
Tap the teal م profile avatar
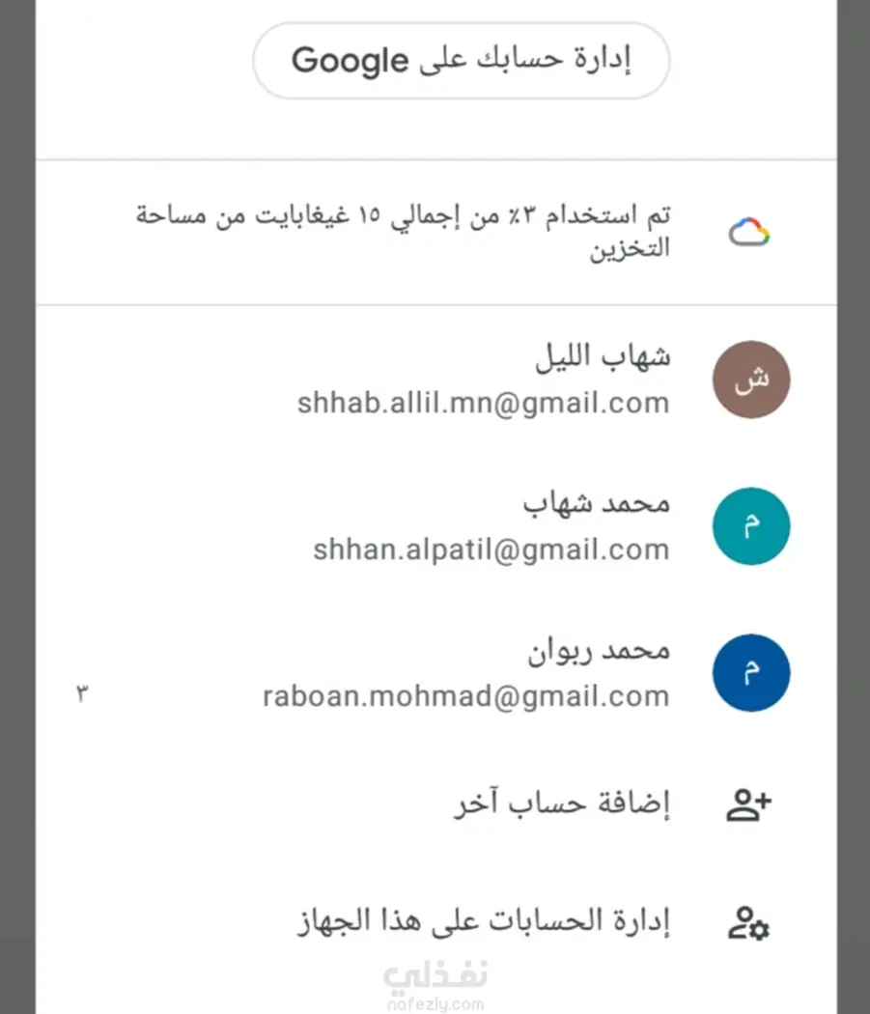[751, 525]
